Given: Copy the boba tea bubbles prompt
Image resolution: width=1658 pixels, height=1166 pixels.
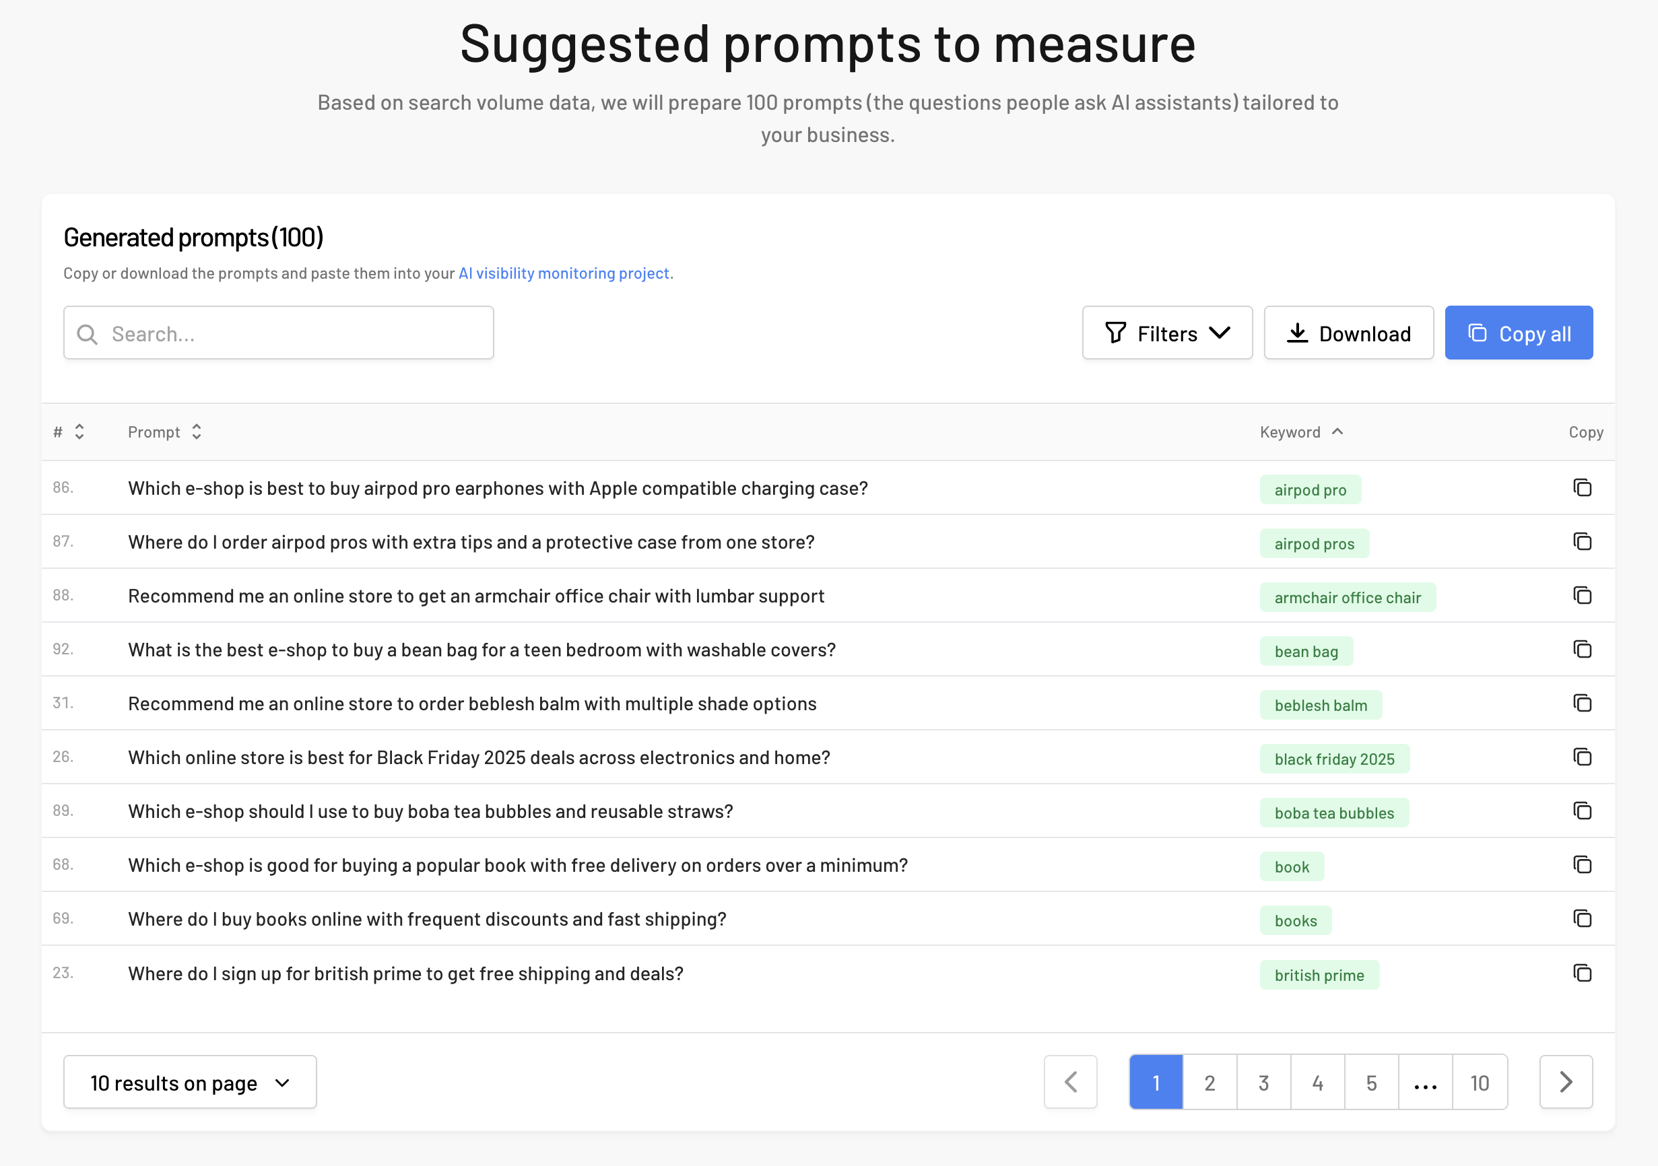Looking at the screenshot, I should pos(1582,811).
